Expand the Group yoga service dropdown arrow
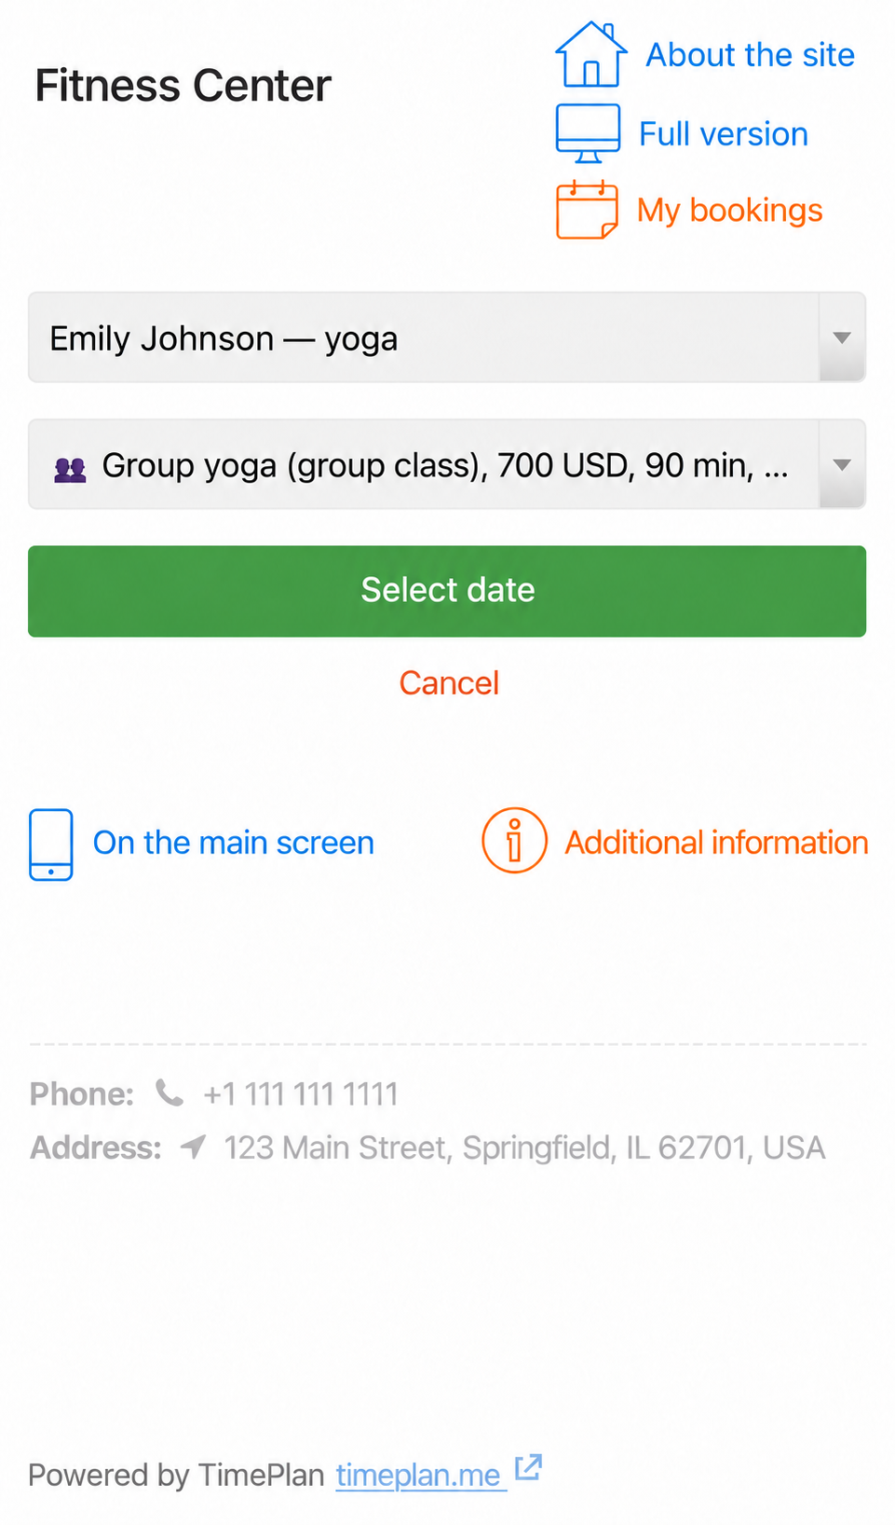Screen dimensions: 895x1525 click(x=842, y=464)
